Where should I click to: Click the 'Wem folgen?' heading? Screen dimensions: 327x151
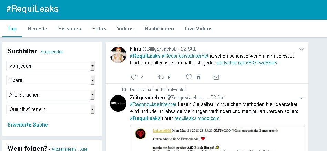pos(28,148)
